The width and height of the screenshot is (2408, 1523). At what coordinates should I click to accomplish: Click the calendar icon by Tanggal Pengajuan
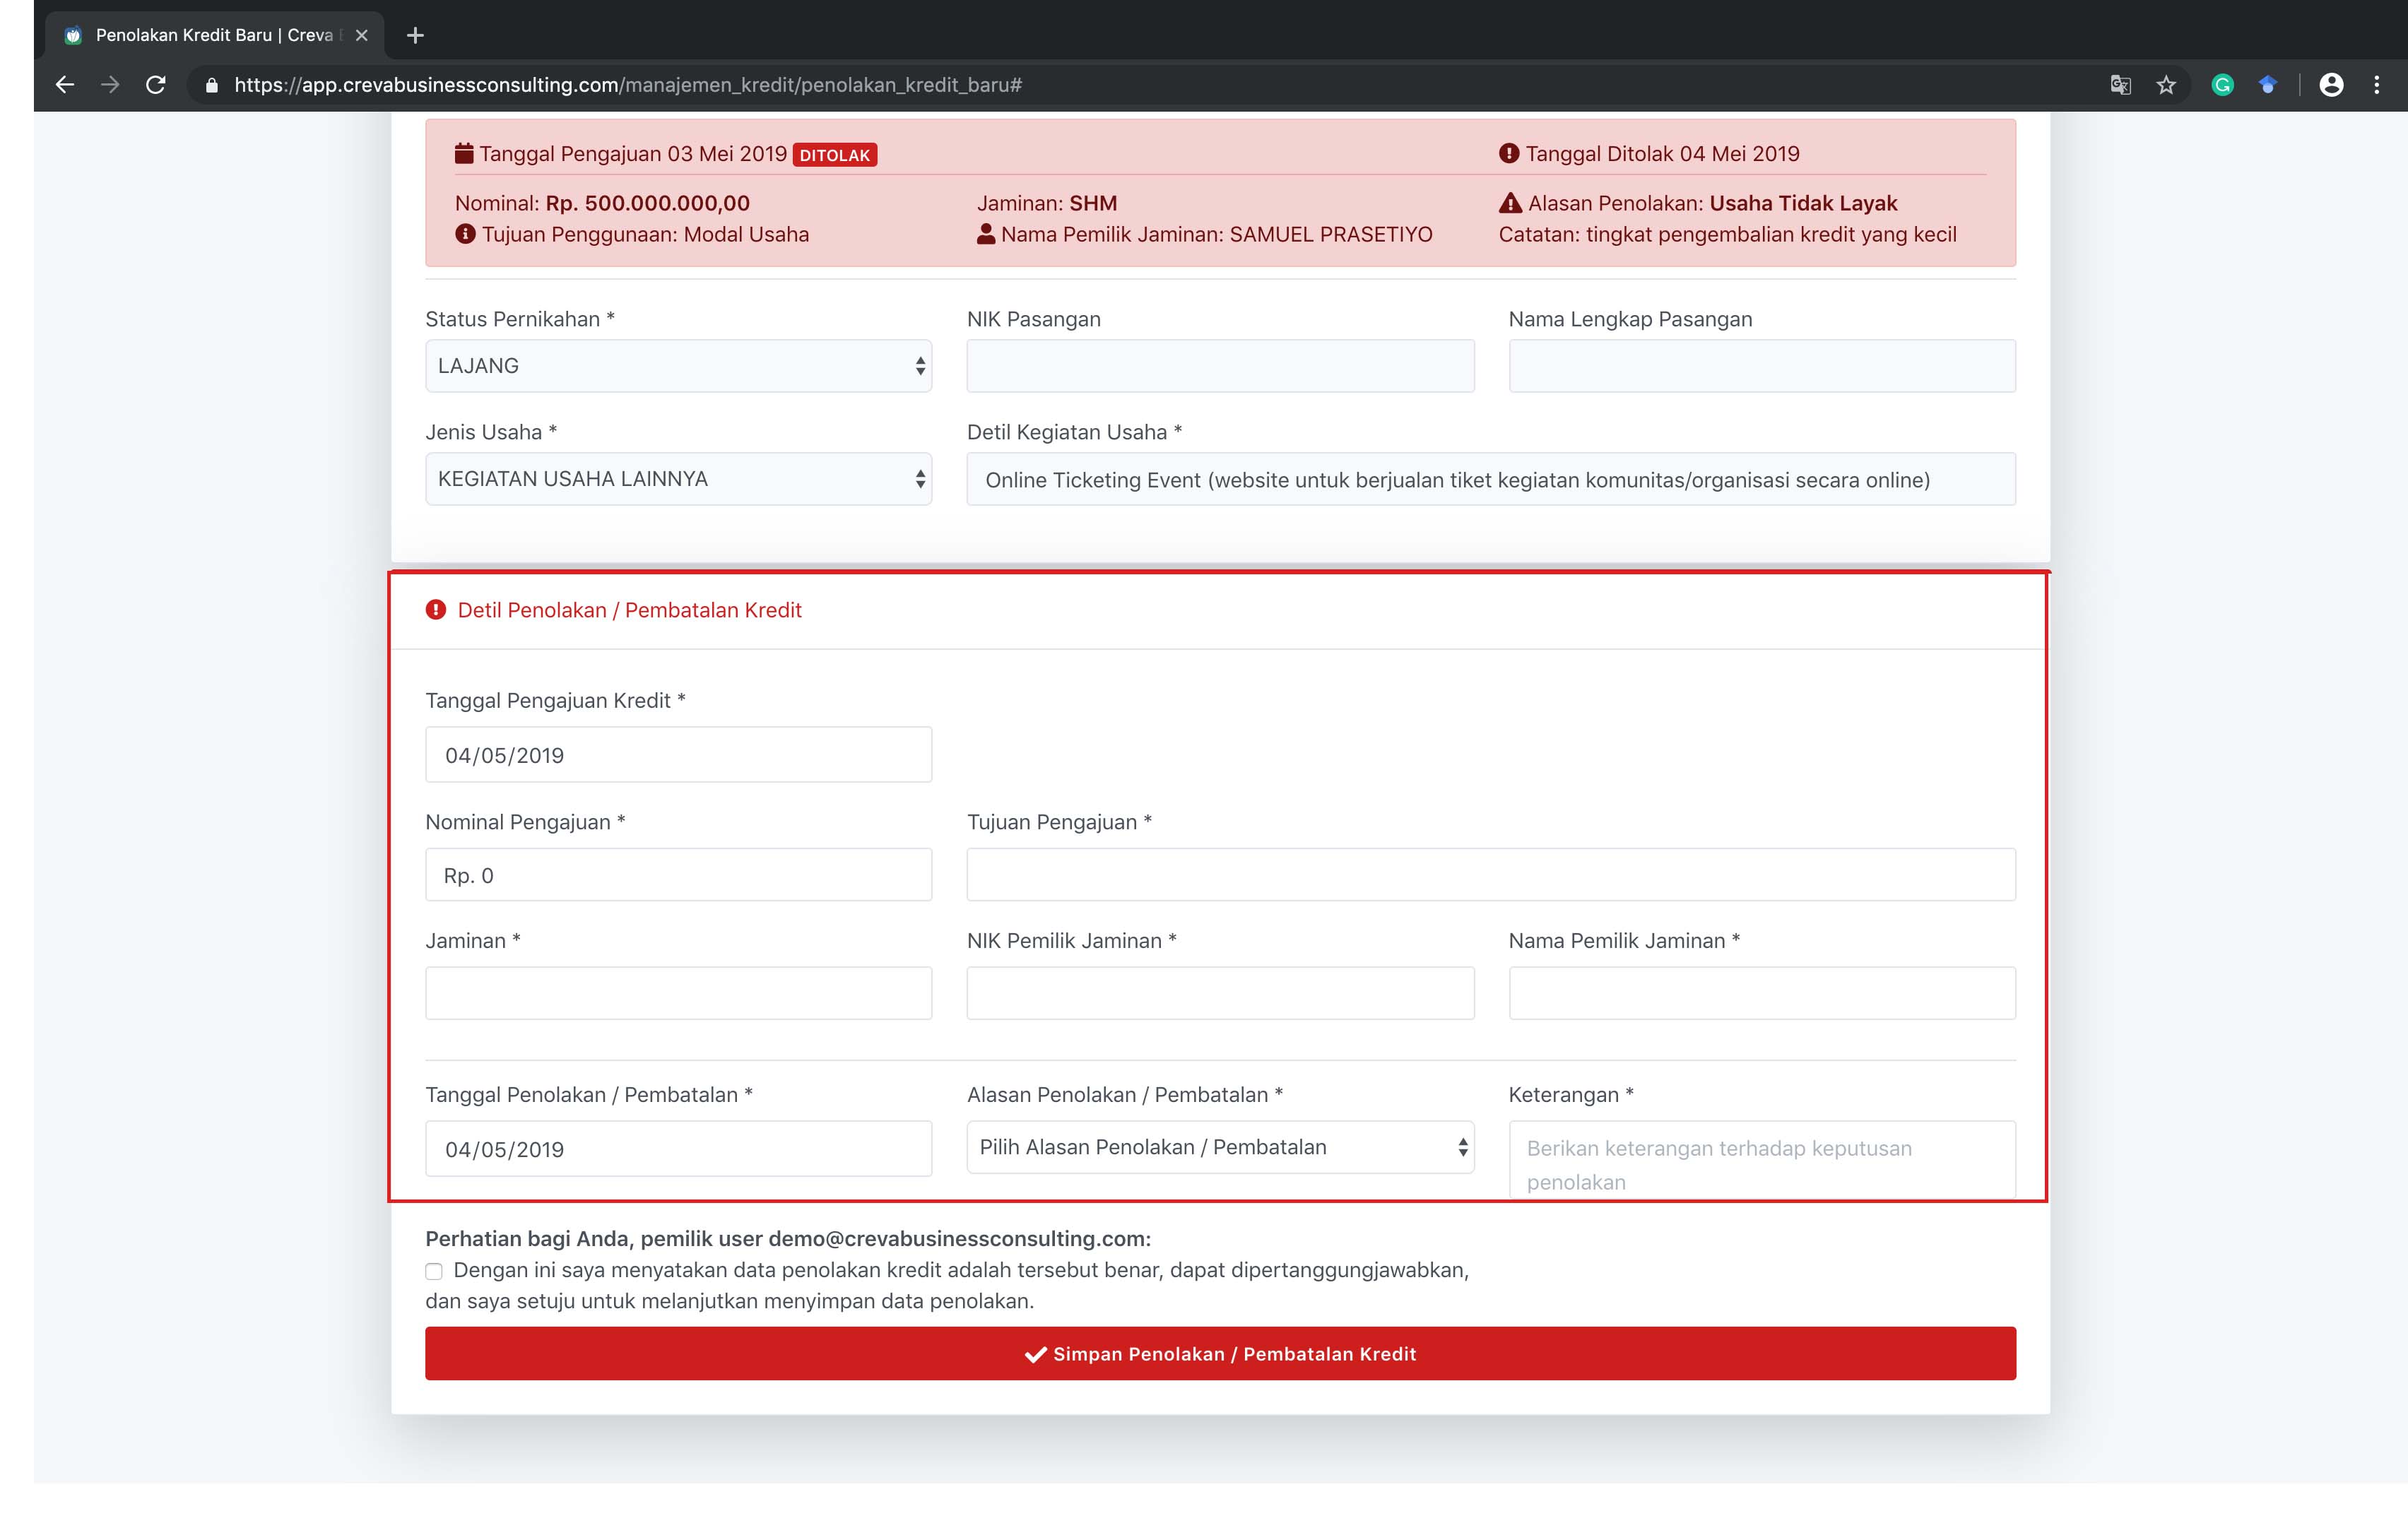[464, 153]
